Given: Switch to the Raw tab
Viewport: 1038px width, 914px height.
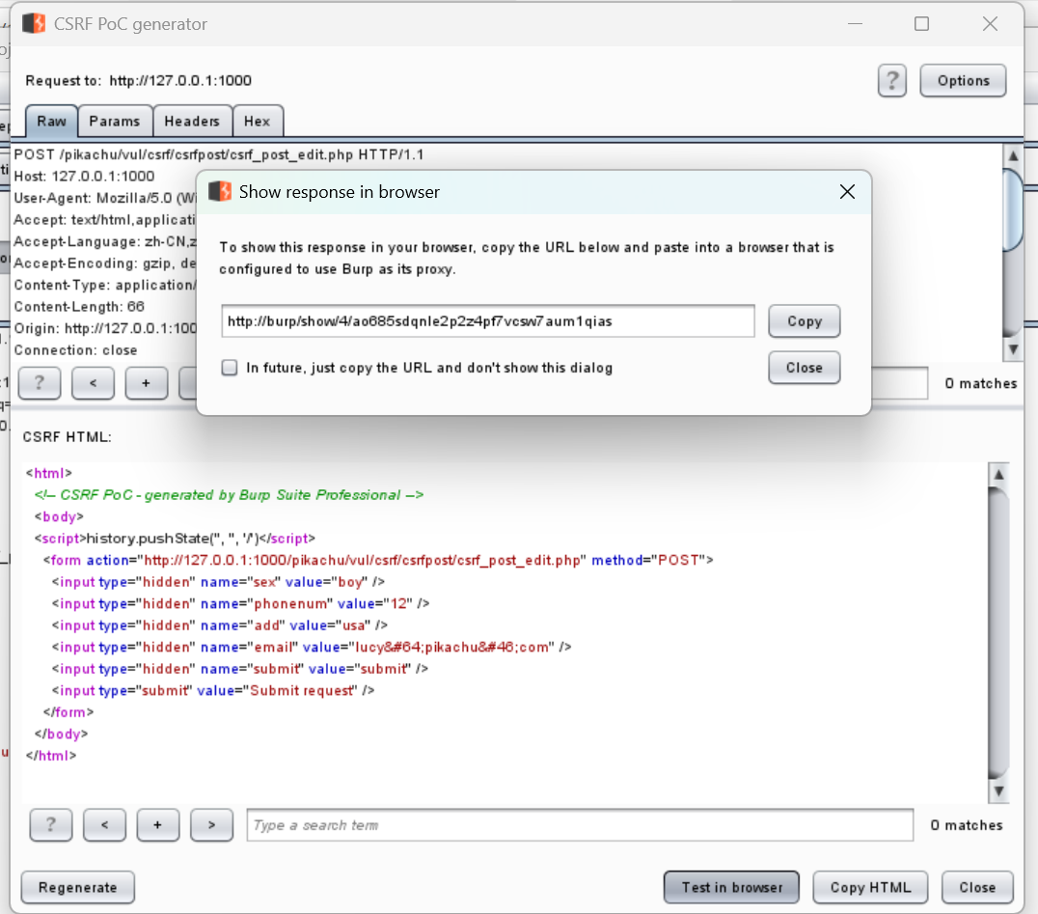Looking at the screenshot, I should (x=52, y=122).
